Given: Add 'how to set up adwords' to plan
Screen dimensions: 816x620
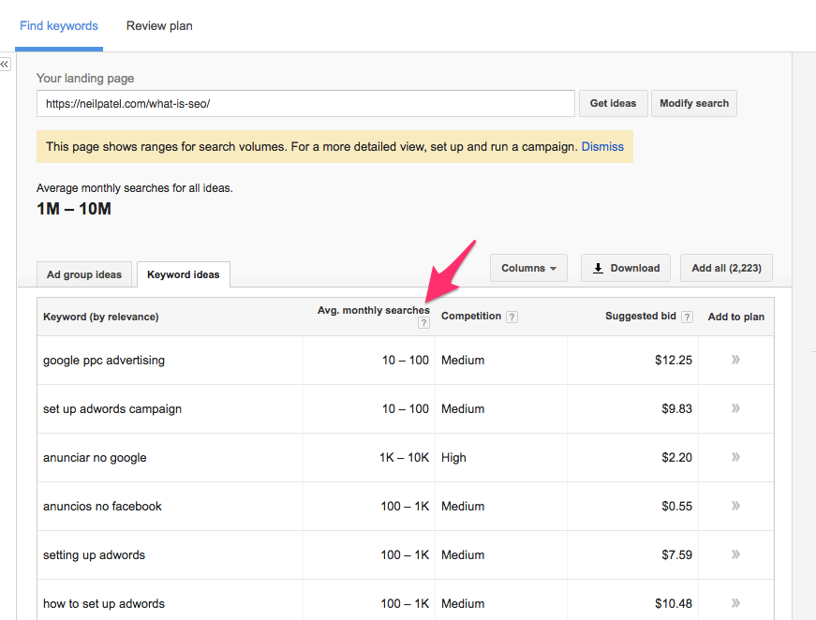Looking at the screenshot, I should click(735, 603).
